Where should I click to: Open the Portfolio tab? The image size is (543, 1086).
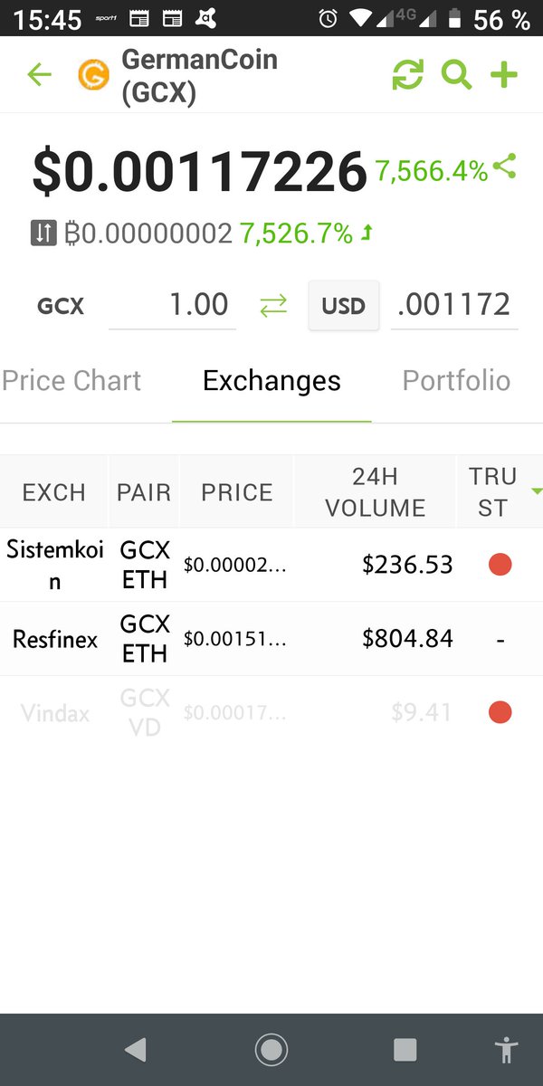pyautogui.click(x=456, y=381)
